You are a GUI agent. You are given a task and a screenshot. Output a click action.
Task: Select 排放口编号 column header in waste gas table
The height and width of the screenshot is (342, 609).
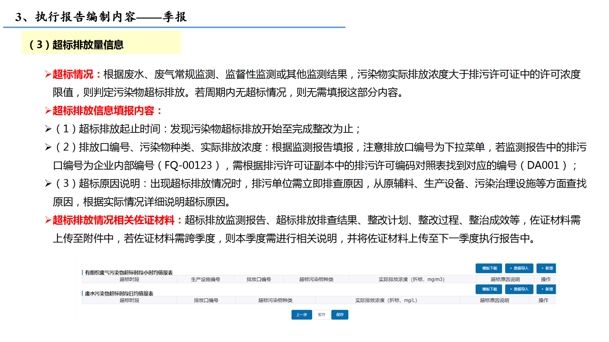[x=258, y=280]
